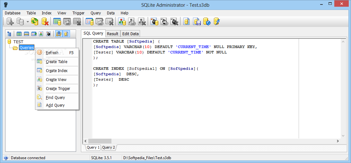Switch to the Edit Data tab
Image resolution: width=351 pixels, height=163 pixels.
coord(130,34)
